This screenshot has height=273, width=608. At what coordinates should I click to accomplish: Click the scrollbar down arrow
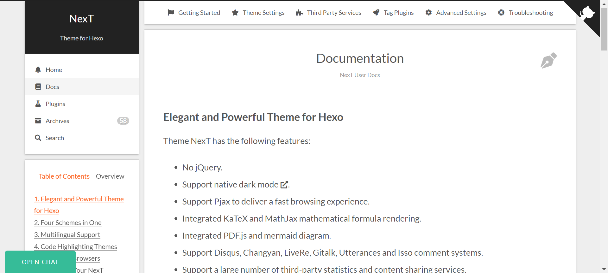604,269
